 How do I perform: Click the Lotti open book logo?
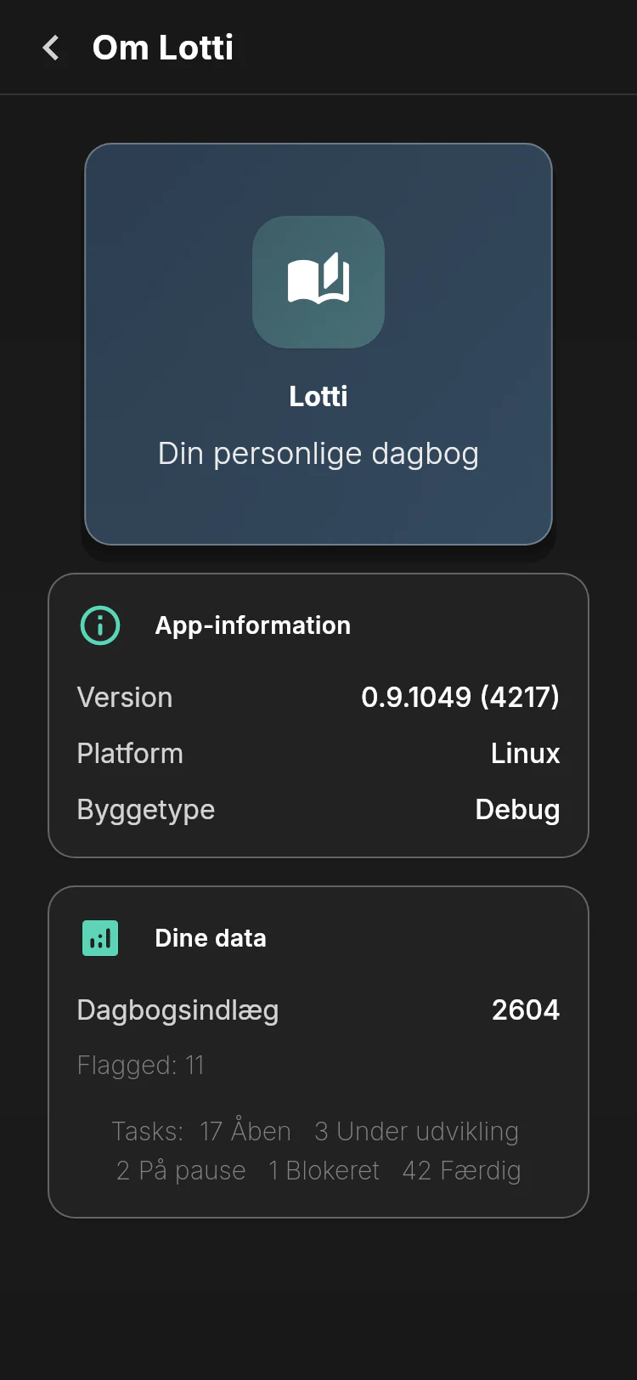[x=318, y=281]
